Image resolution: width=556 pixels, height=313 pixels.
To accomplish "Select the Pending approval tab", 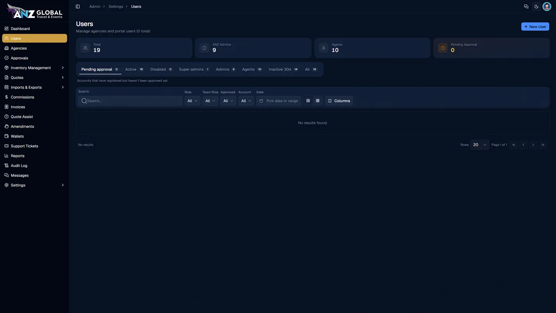I will pyautogui.click(x=100, y=70).
